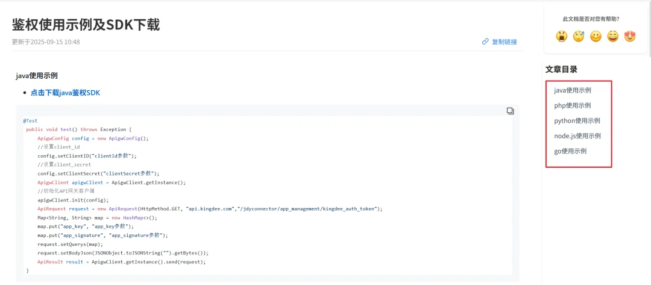The width and height of the screenshot is (651, 285).
Task: Click the 复制链接 link
Action: click(505, 41)
